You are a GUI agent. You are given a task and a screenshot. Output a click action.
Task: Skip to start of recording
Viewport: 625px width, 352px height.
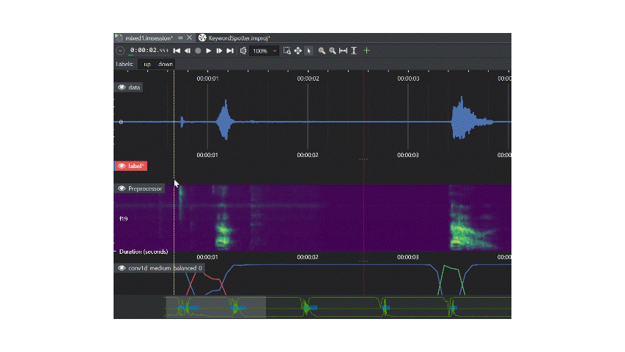pos(177,51)
